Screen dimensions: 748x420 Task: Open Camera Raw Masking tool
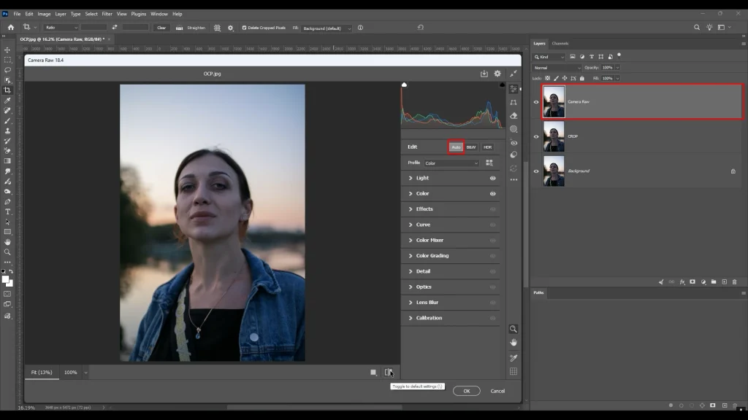coord(514,129)
